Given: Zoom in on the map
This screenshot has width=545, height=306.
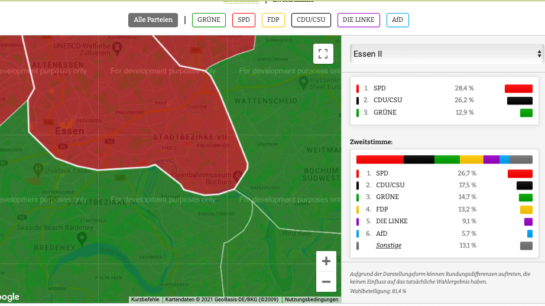Looking at the screenshot, I should coord(326,261).
